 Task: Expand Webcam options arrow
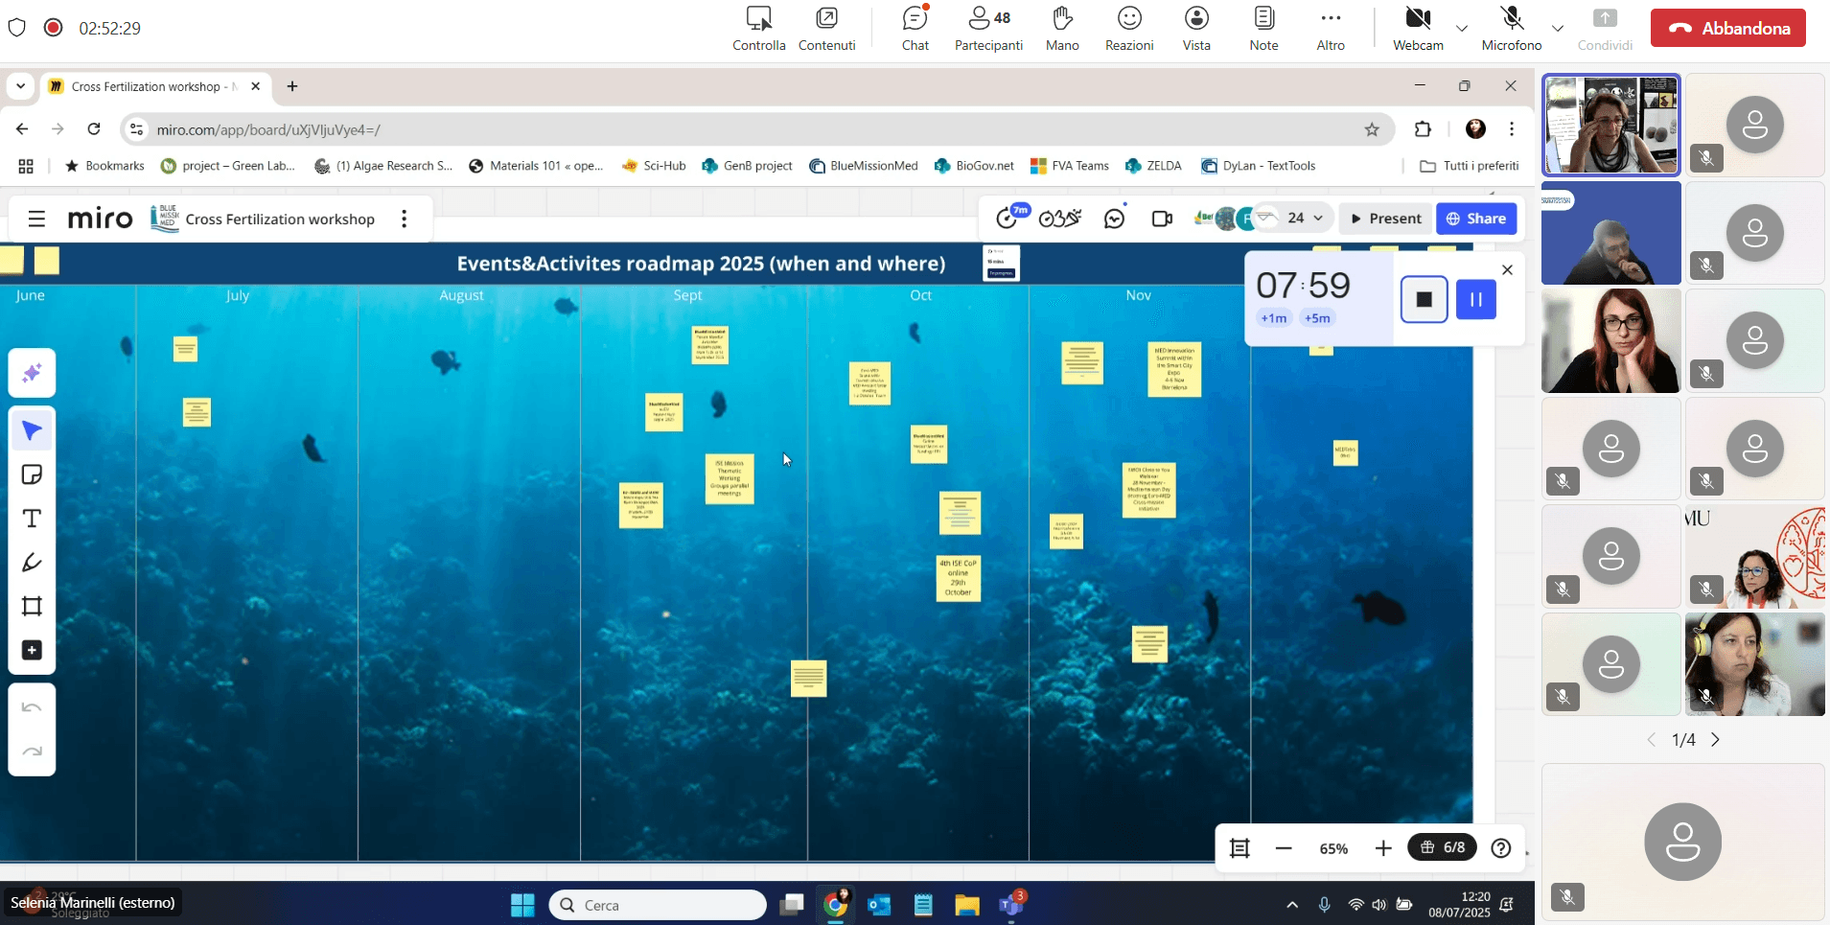point(1462,28)
